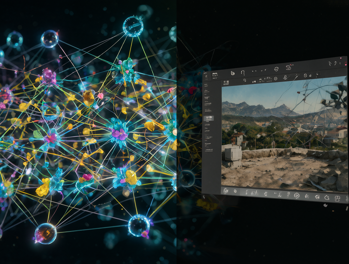349x264 pixels.
Task: Click the circle-with-slash icon in second toolbar row
Action: (276, 78)
